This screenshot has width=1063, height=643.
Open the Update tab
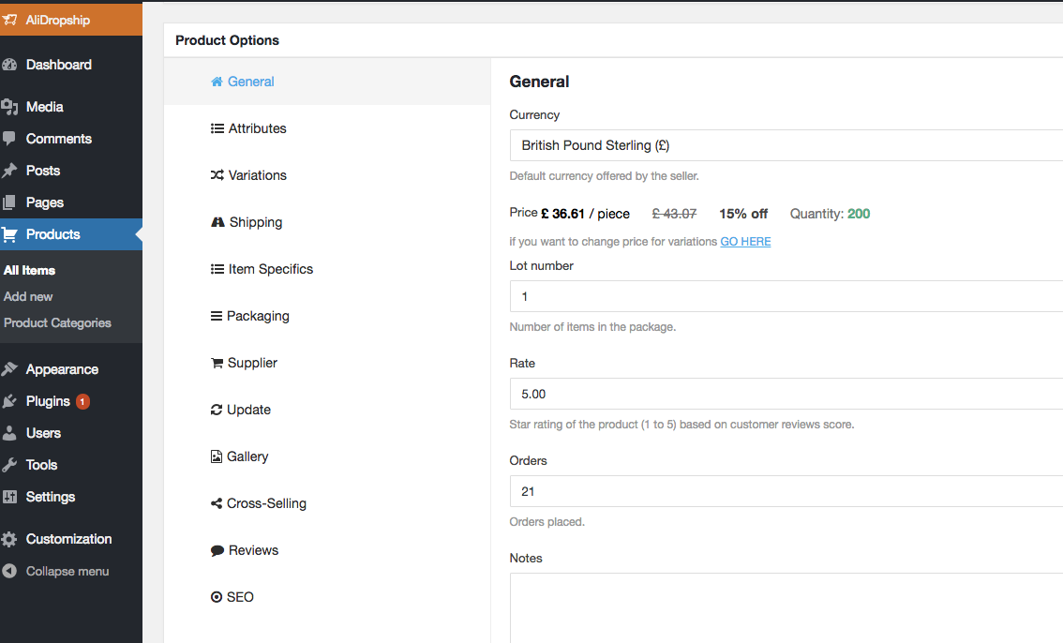coord(327,410)
